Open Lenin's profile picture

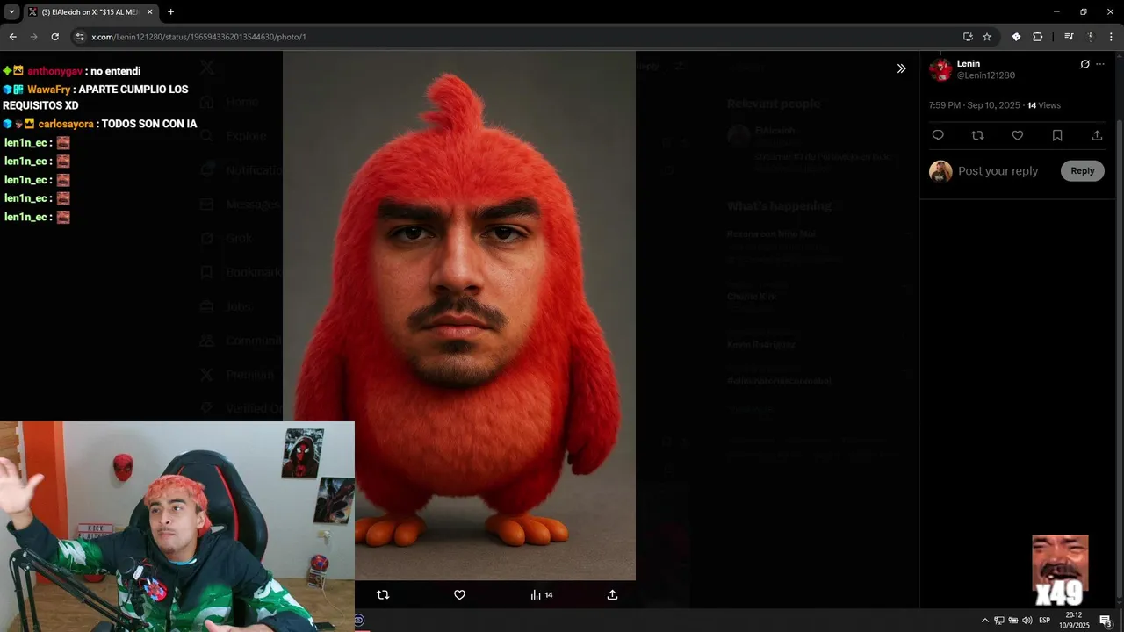pos(940,69)
